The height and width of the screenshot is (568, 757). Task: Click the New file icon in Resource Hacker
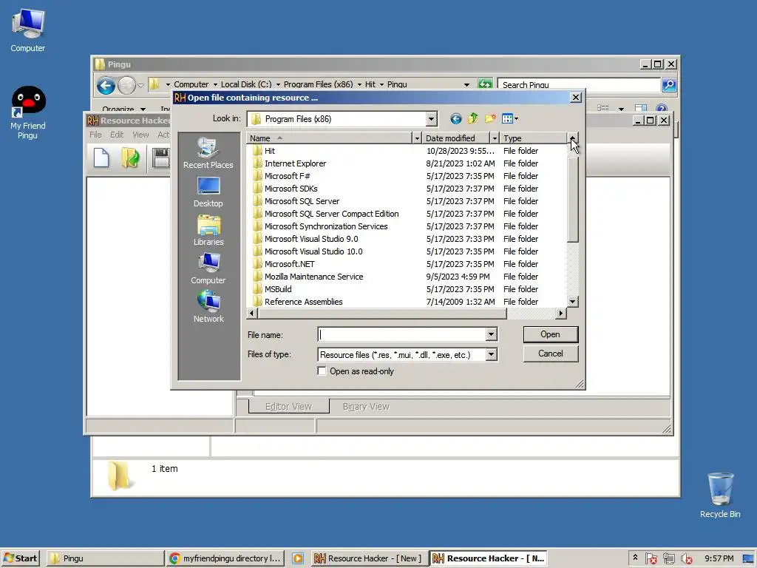click(x=101, y=158)
